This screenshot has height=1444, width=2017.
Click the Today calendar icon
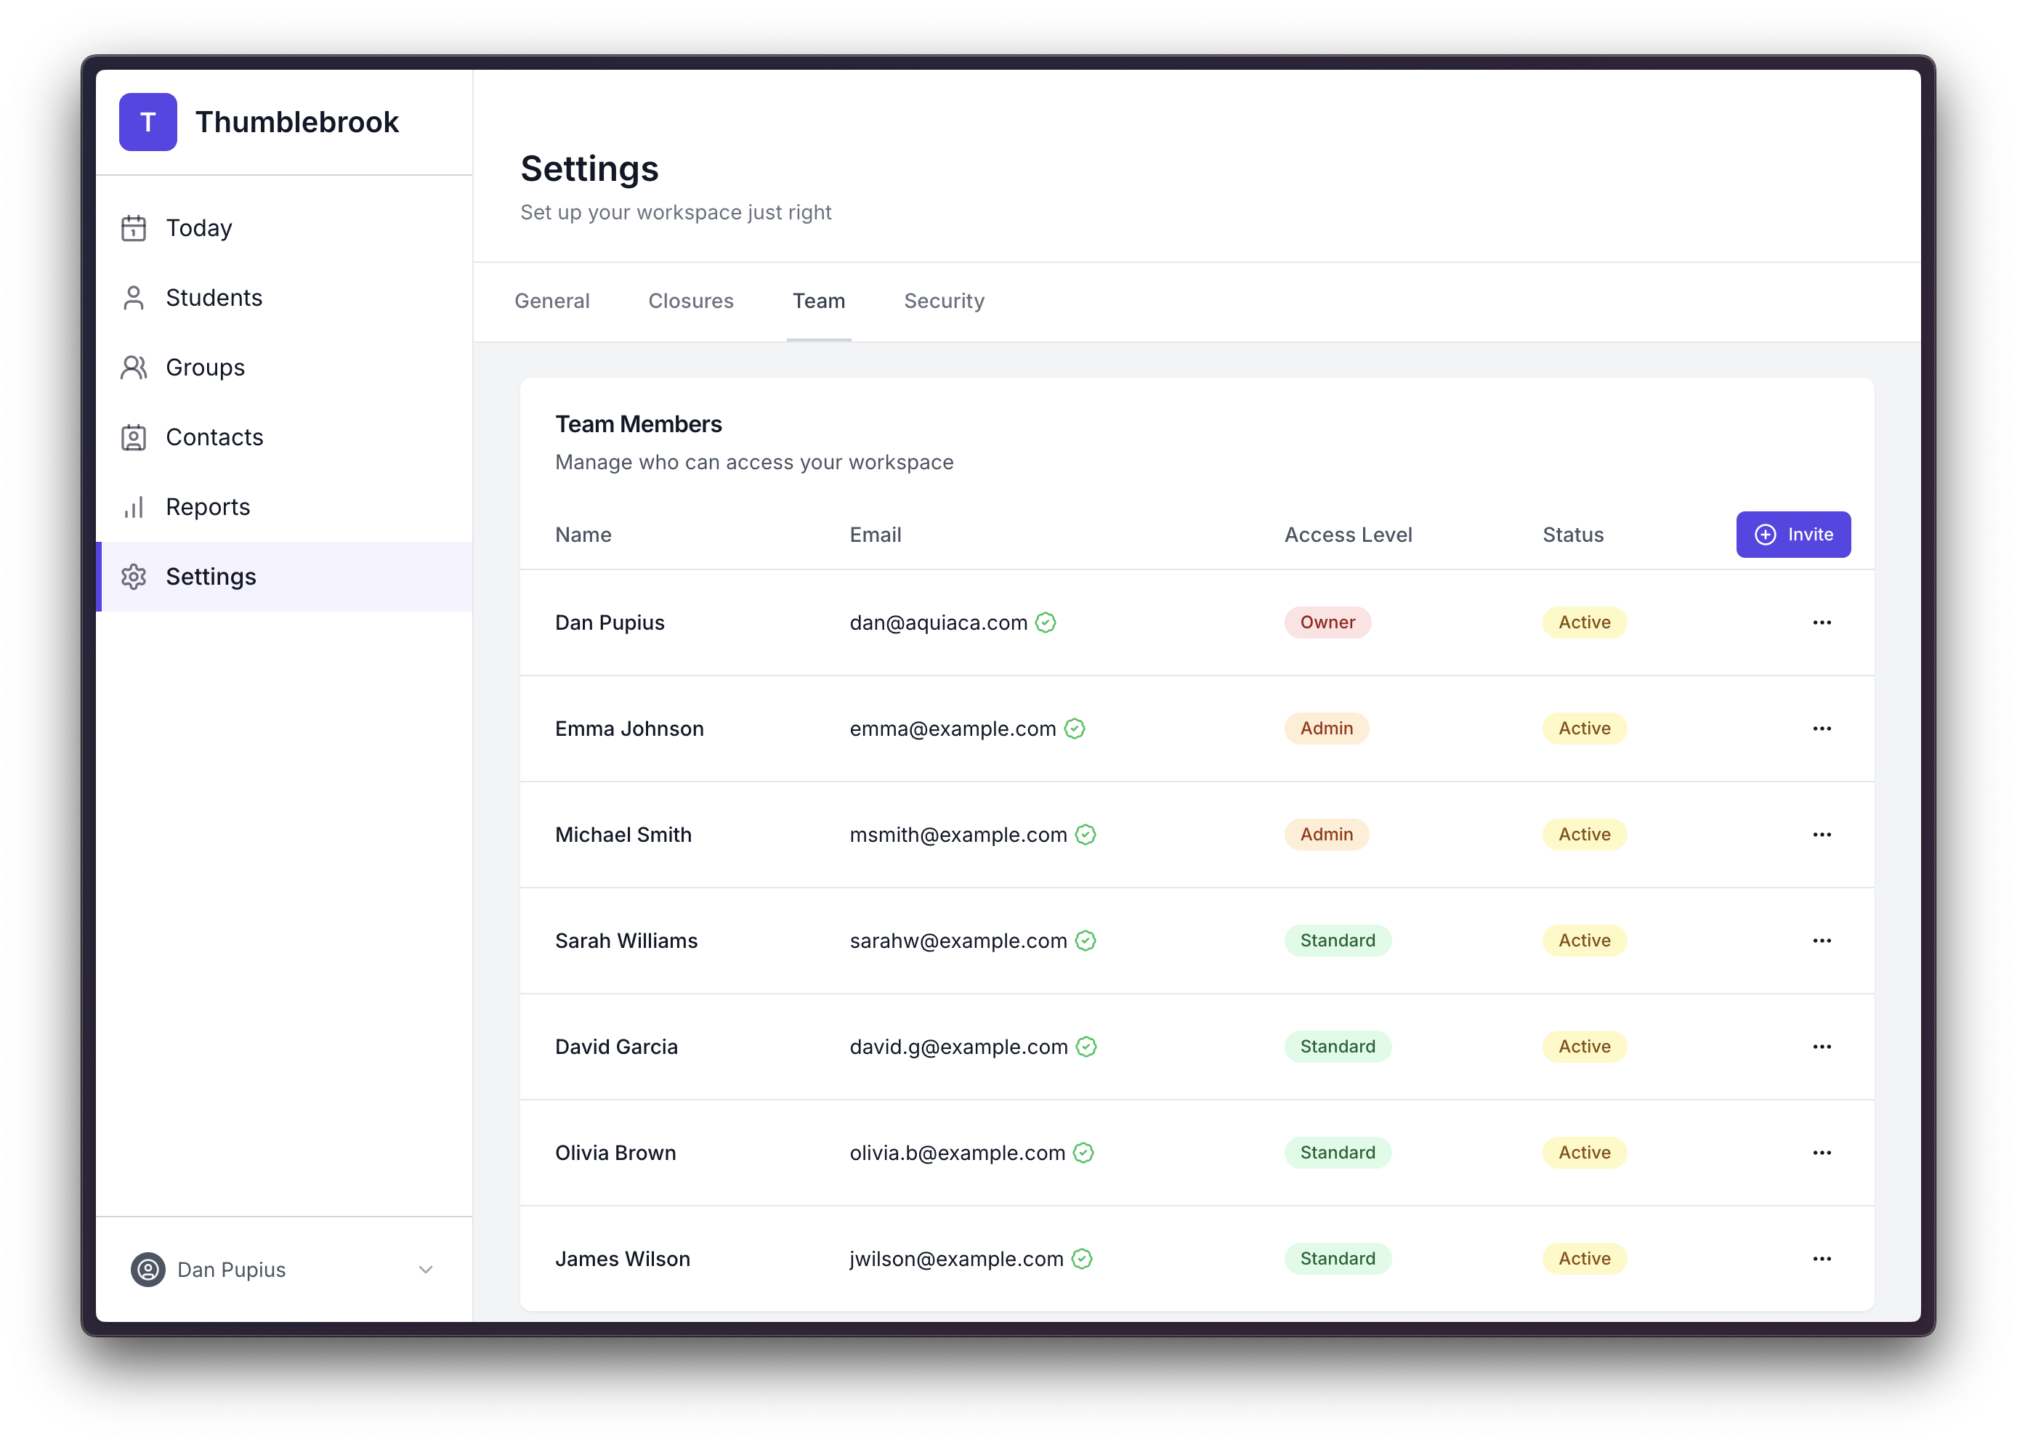[134, 227]
